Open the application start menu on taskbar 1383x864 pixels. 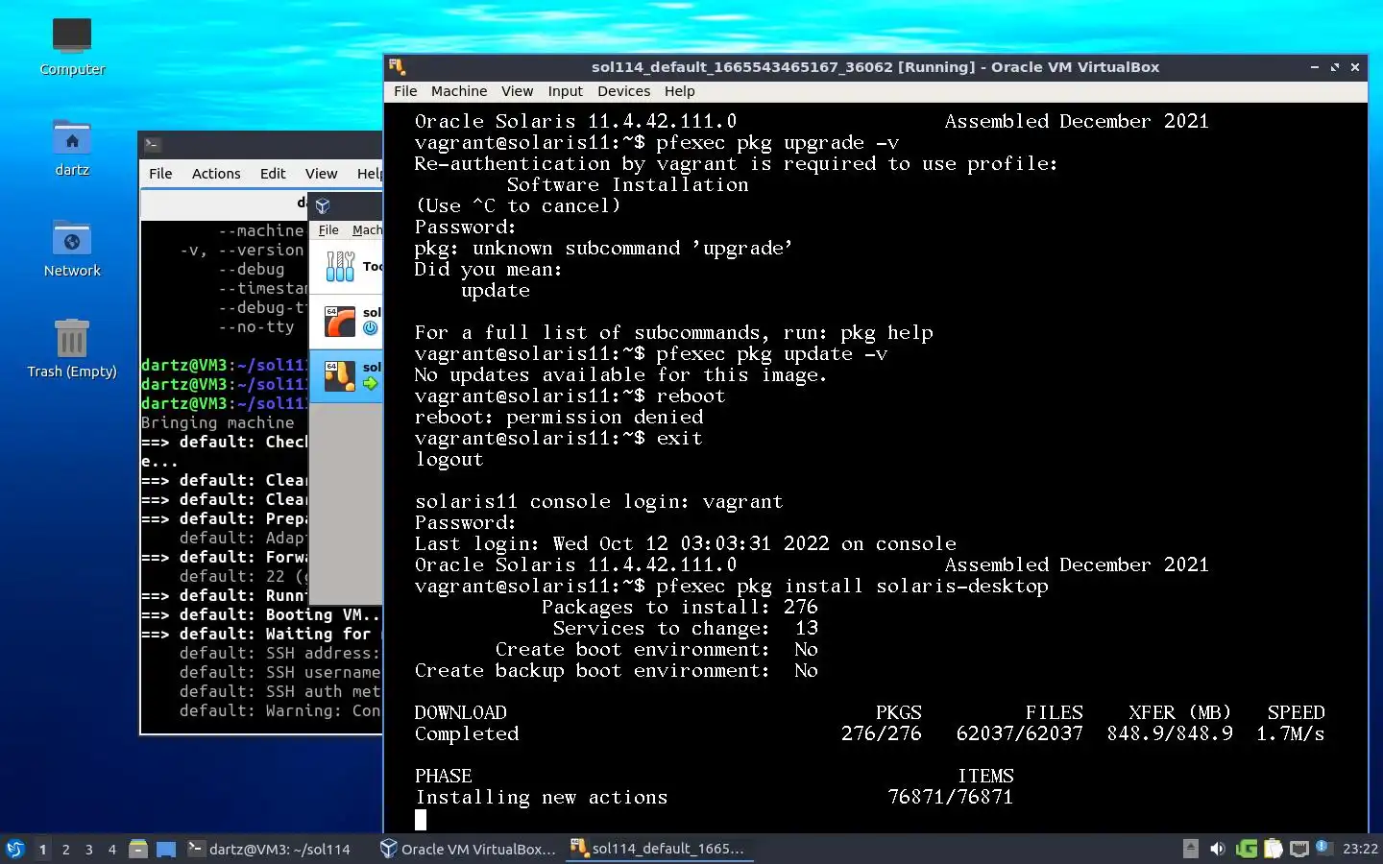pos(15,849)
